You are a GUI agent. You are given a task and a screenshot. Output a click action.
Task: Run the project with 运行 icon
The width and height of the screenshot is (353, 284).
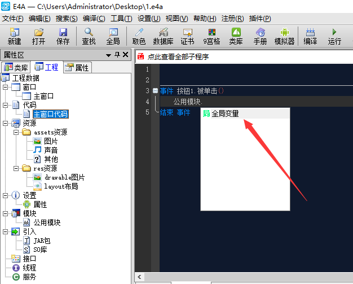coord(334,36)
